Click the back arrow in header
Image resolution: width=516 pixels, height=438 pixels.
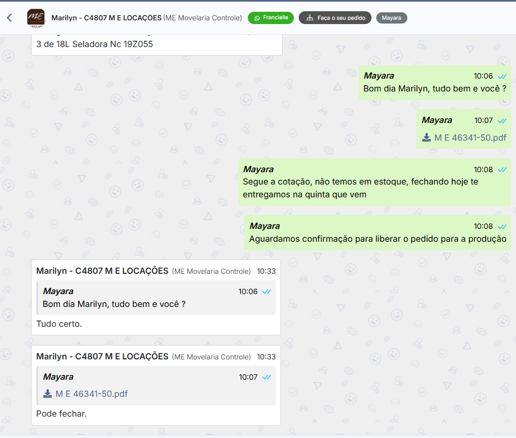point(9,18)
